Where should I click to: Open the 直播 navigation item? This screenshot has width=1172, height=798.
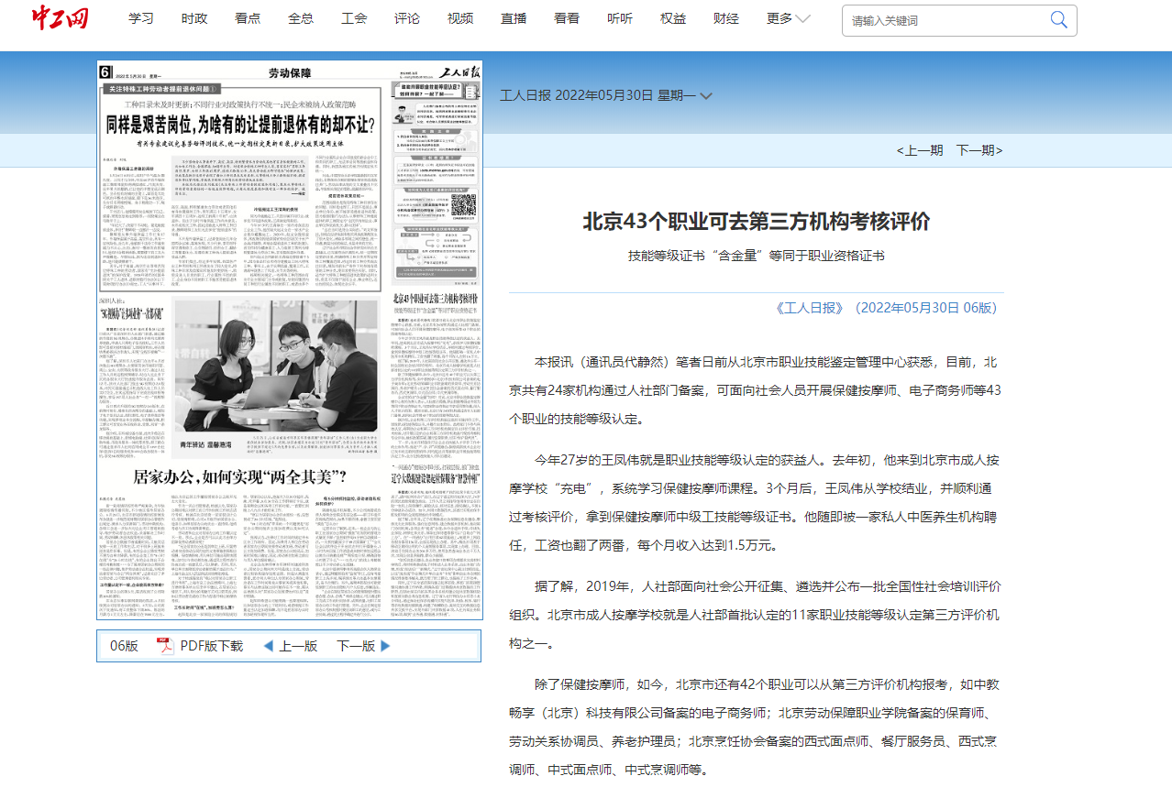[x=514, y=18]
